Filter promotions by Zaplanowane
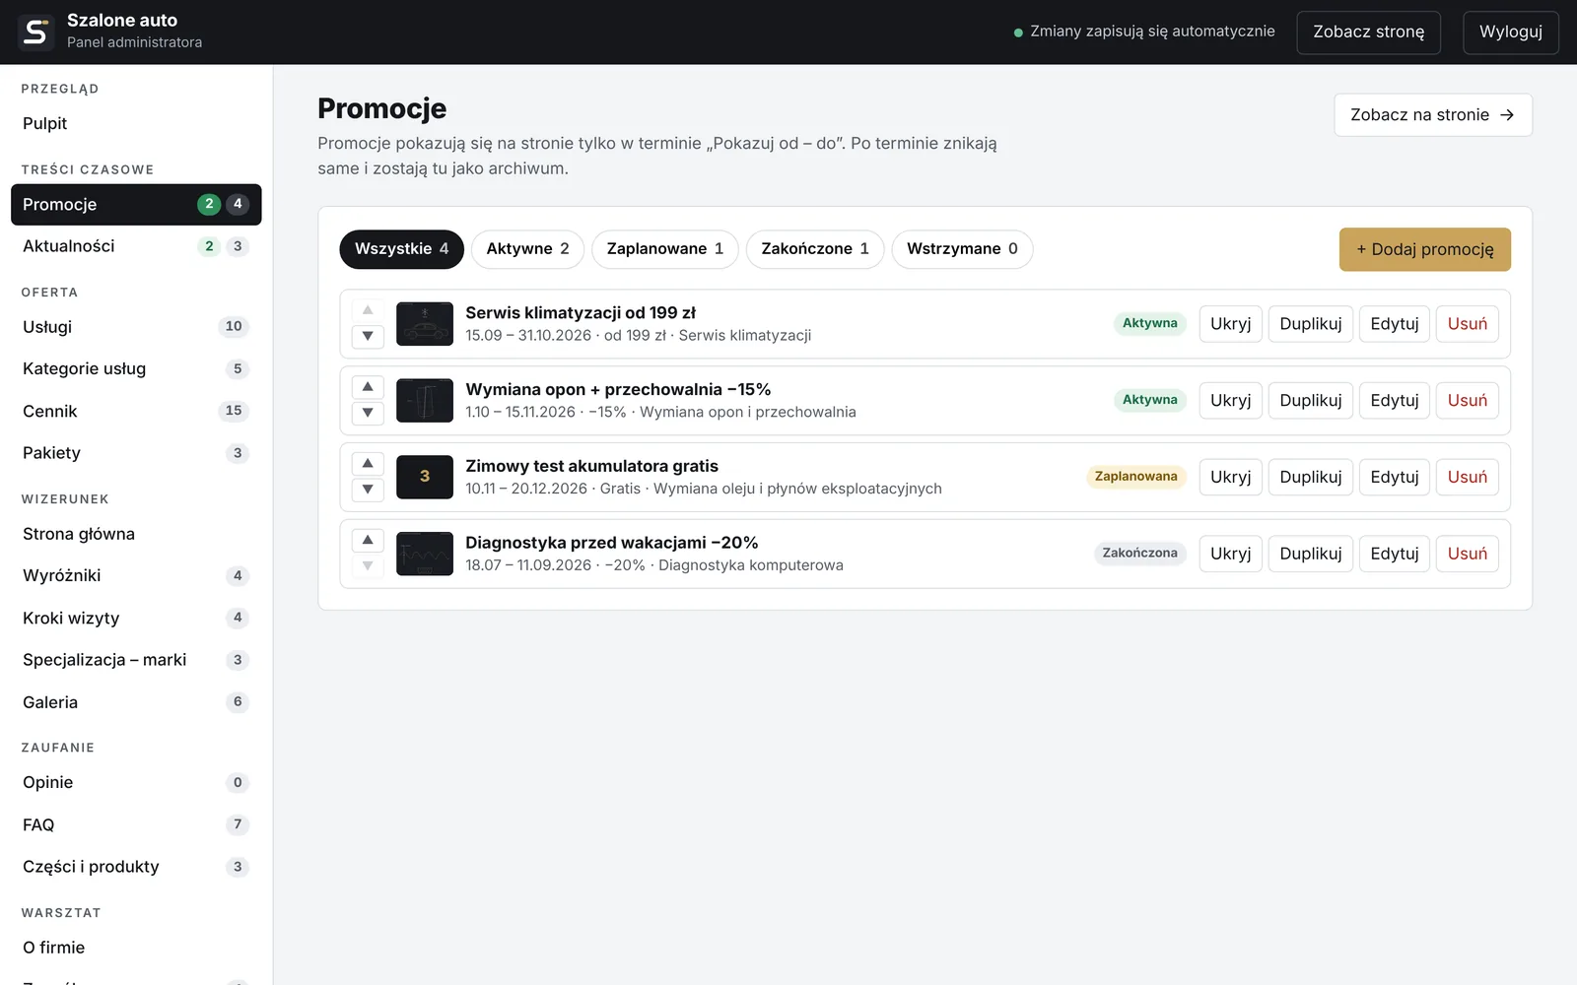The width and height of the screenshot is (1577, 985). 665,249
